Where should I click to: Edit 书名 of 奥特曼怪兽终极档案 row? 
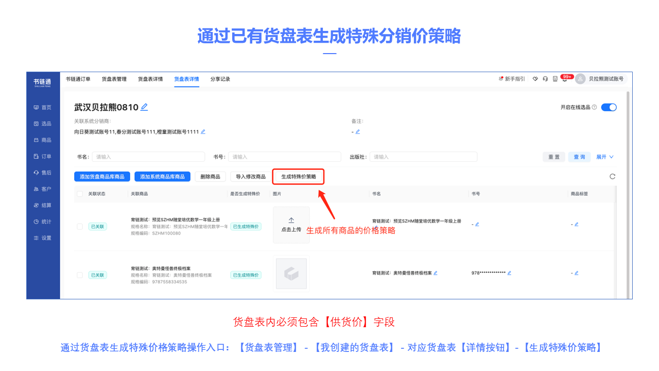click(x=436, y=273)
